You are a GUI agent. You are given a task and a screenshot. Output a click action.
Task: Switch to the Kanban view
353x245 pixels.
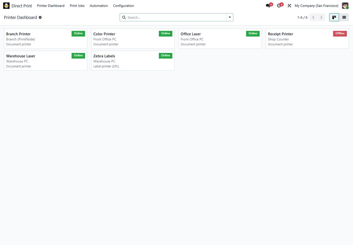click(x=334, y=17)
